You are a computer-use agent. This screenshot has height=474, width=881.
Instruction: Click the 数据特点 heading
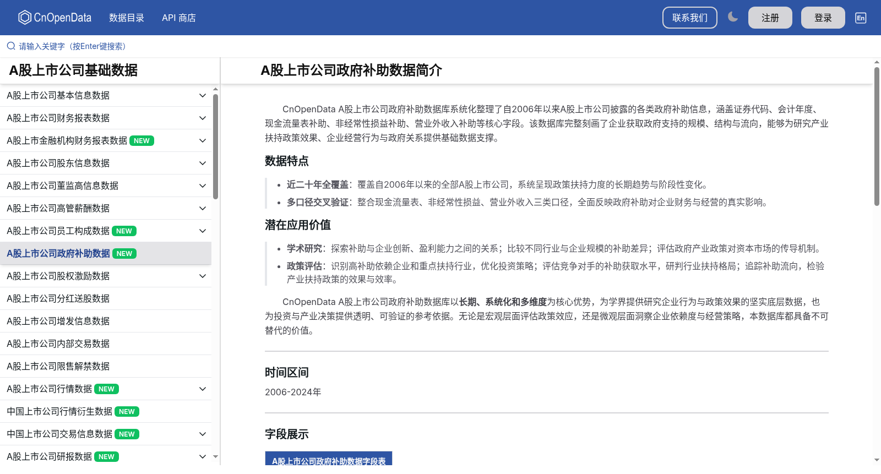coord(286,161)
